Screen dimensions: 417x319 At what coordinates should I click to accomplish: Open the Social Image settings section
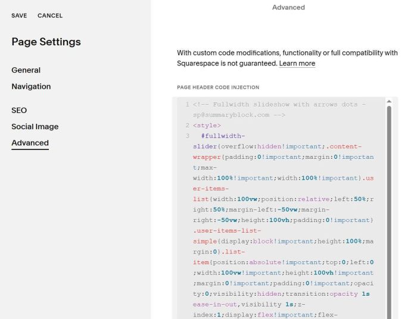click(x=35, y=127)
